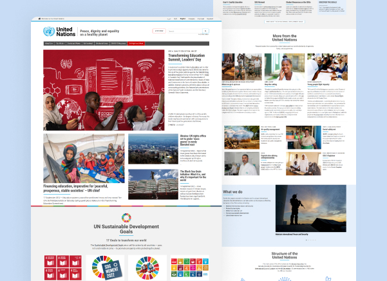Open the grain sacks ship thumbnail
Screen dimensions: 387x281
[x=153, y=184]
